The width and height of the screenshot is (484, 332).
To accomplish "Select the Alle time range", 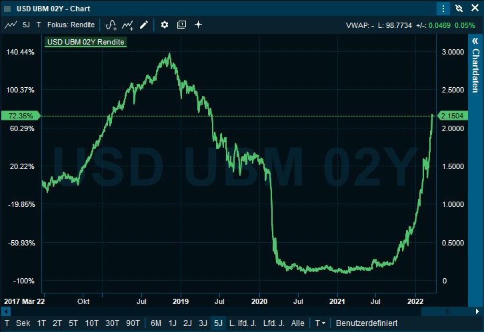I will pyautogui.click(x=299, y=323).
